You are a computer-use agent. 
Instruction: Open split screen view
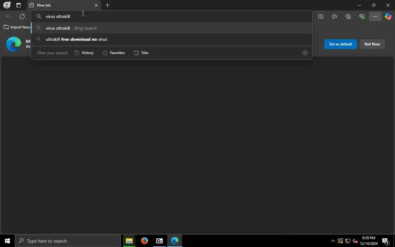(321, 16)
